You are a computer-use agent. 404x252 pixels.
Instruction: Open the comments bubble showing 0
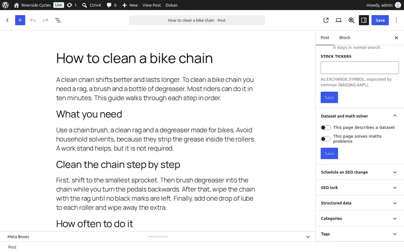[x=112, y=5]
